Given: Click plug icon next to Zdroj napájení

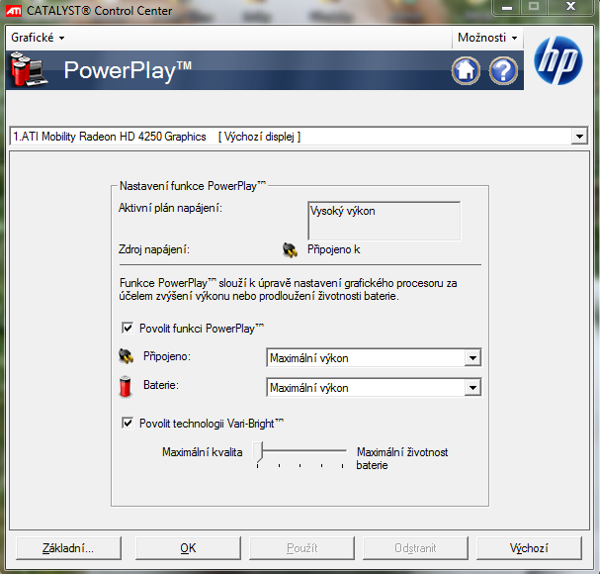Looking at the screenshot, I should pyautogui.click(x=289, y=249).
